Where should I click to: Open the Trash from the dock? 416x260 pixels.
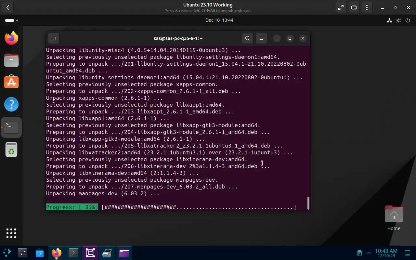coord(11,149)
